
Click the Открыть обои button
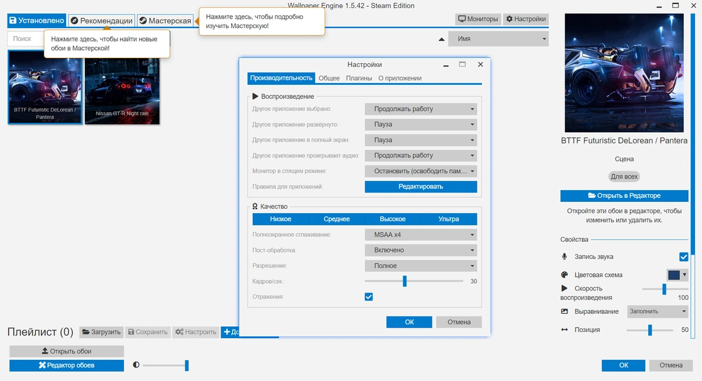click(67, 351)
